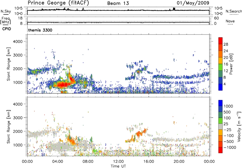Click the velocity panel 'Slant Range [km]' axis title
The image size is (242, 168).
coord(8,126)
